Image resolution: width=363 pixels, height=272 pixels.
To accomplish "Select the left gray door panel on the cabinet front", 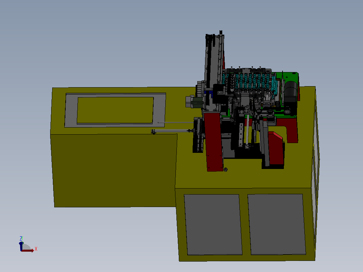I will pos(213,225).
